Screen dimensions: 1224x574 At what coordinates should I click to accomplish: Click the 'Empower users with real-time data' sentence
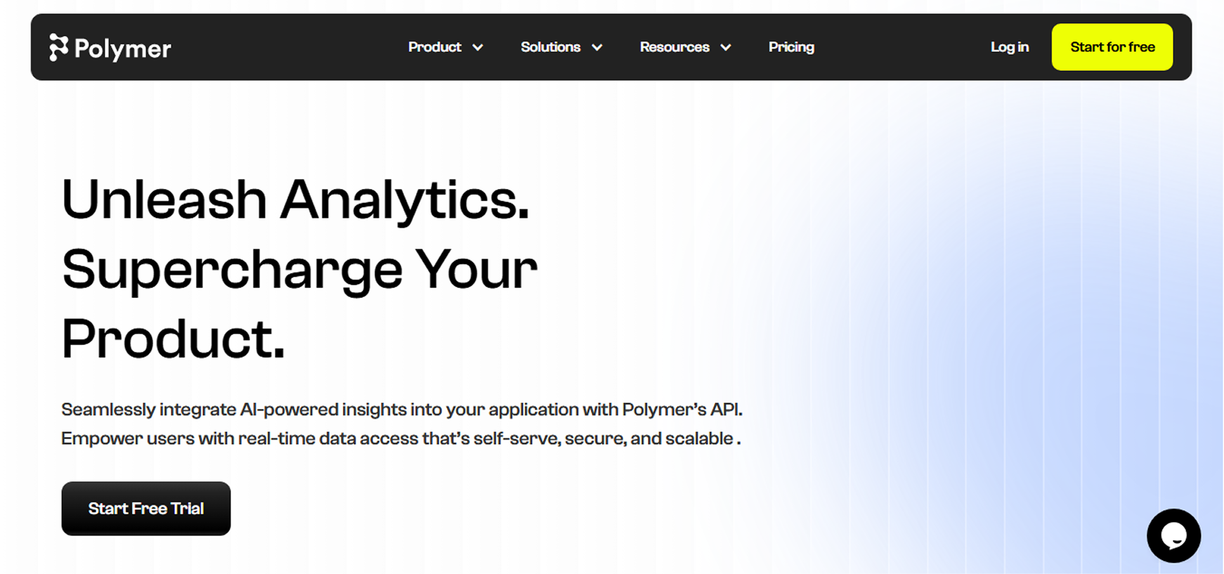coord(401,438)
